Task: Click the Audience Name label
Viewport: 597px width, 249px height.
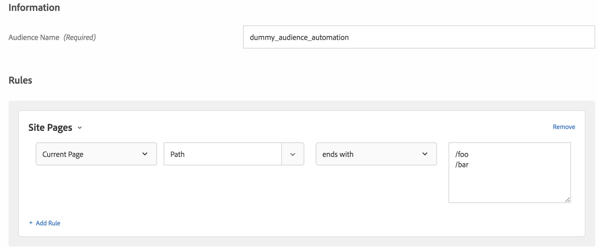Action: (x=34, y=38)
